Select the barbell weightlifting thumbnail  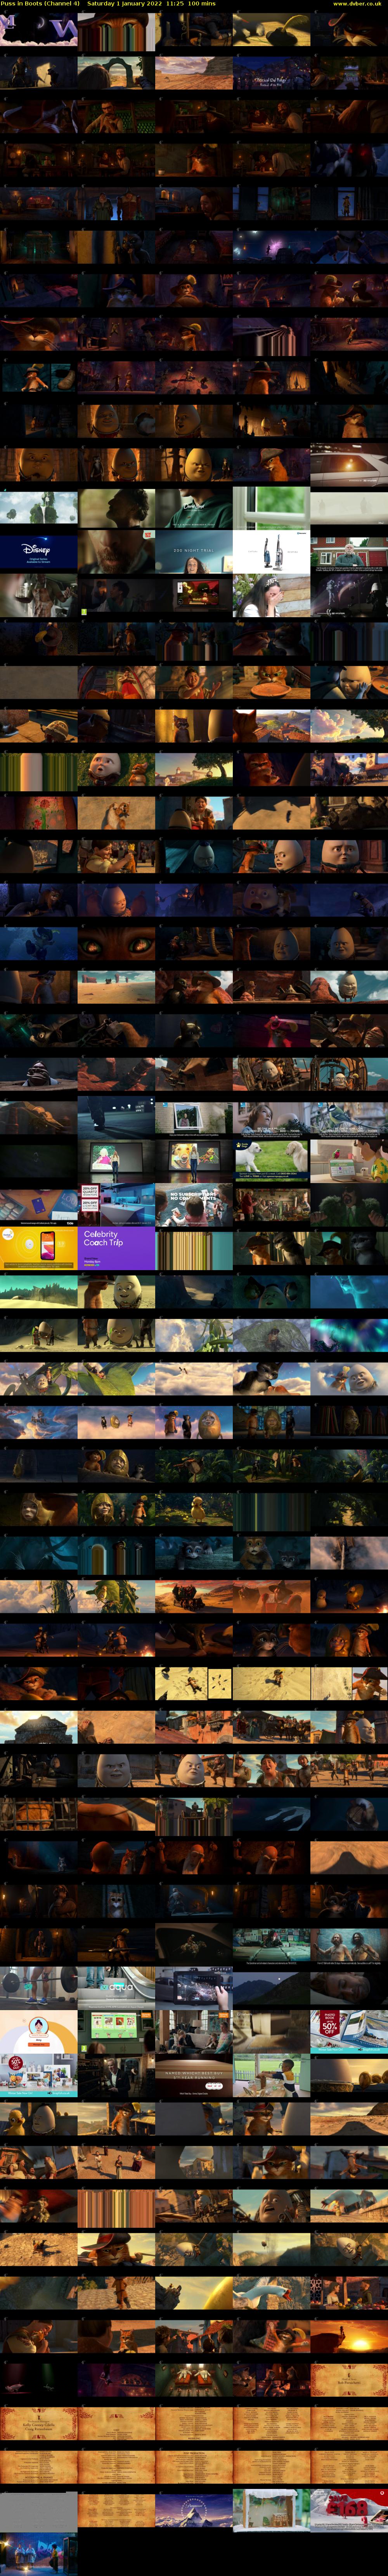click(39, 1988)
